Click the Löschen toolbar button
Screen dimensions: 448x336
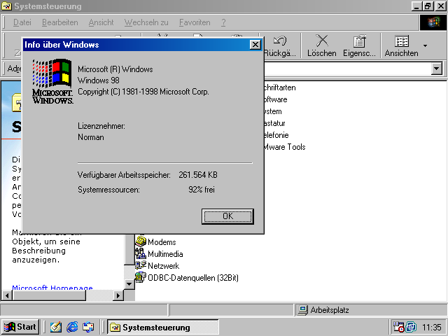tap(321, 46)
